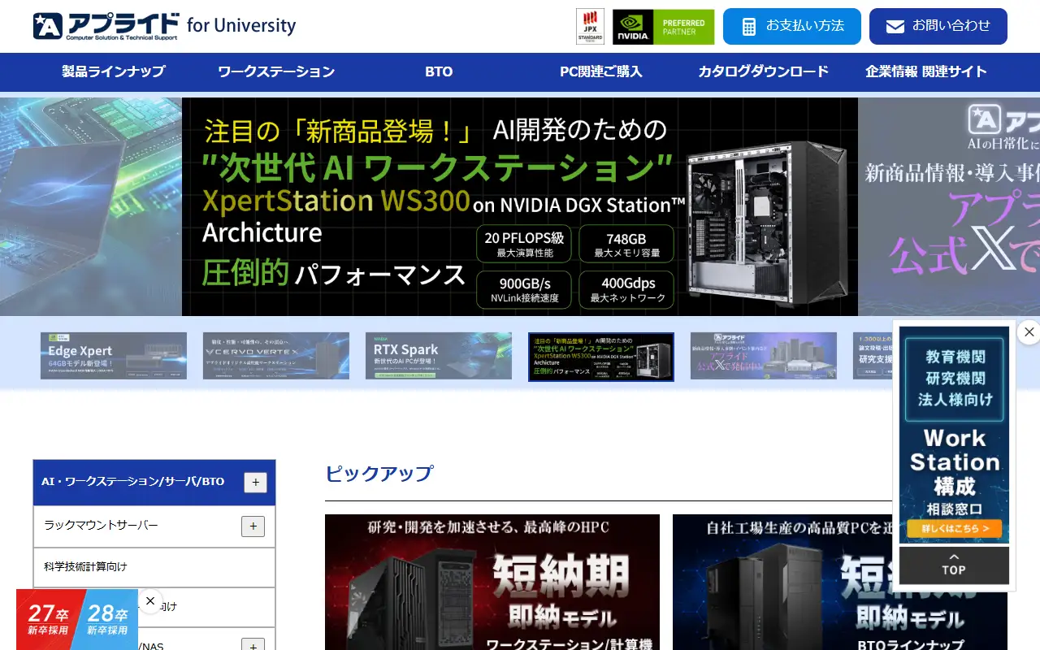Select the RTX Spark carousel thumbnail
The width and height of the screenshot is (1040, 650).
click(x=439, y=356)
